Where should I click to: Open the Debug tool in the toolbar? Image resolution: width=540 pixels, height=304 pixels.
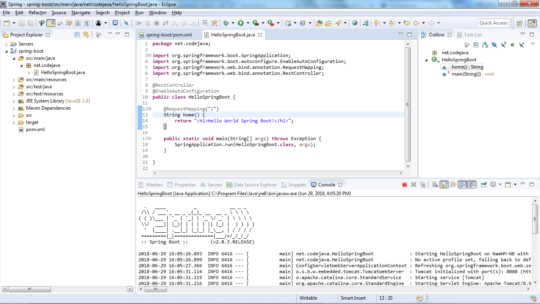click(225, 23)
